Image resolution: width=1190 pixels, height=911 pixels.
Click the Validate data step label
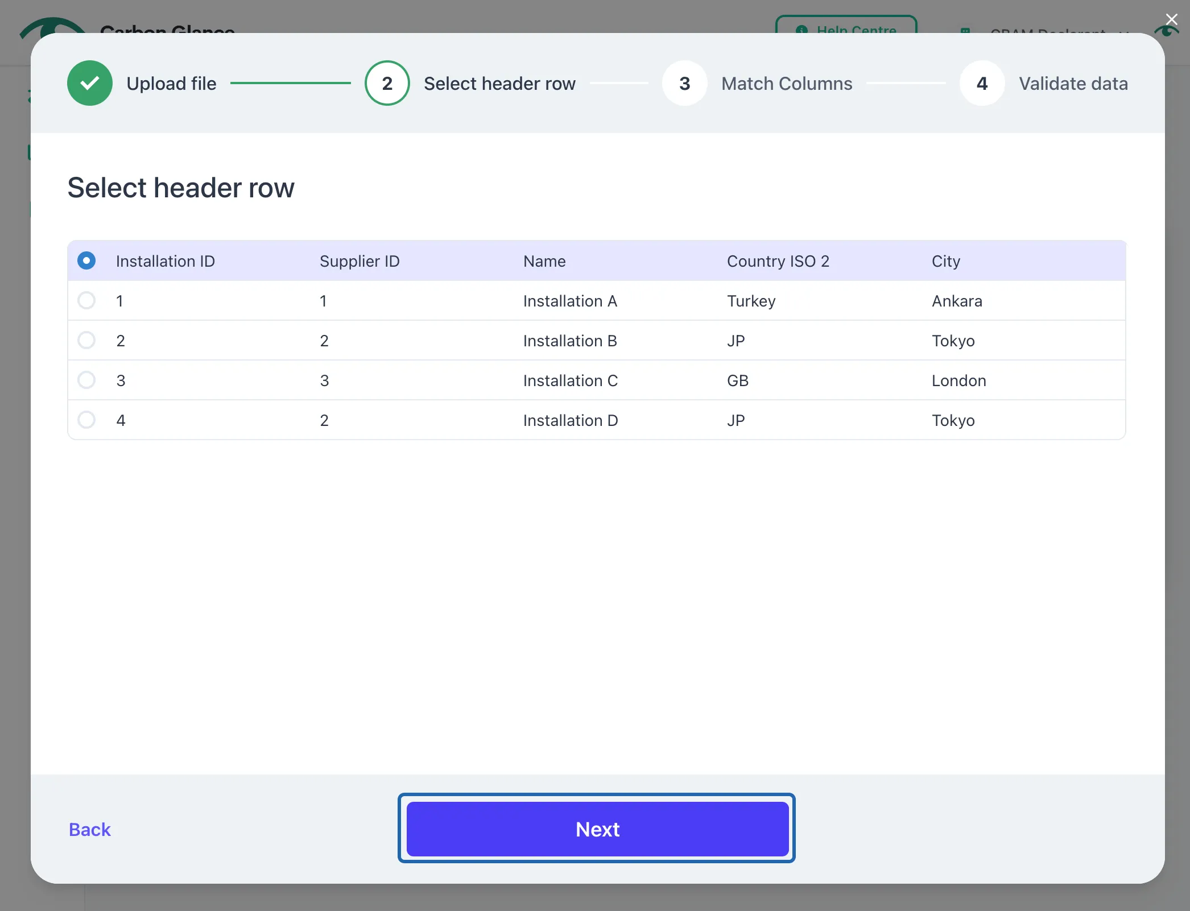[x=1073, y=84]
